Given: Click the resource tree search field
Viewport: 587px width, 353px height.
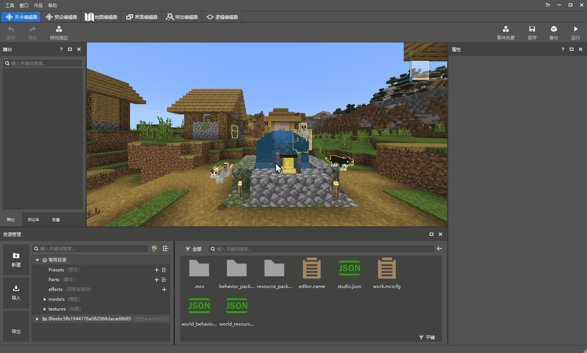Looking at the screenshot, I should click(90, 248).
